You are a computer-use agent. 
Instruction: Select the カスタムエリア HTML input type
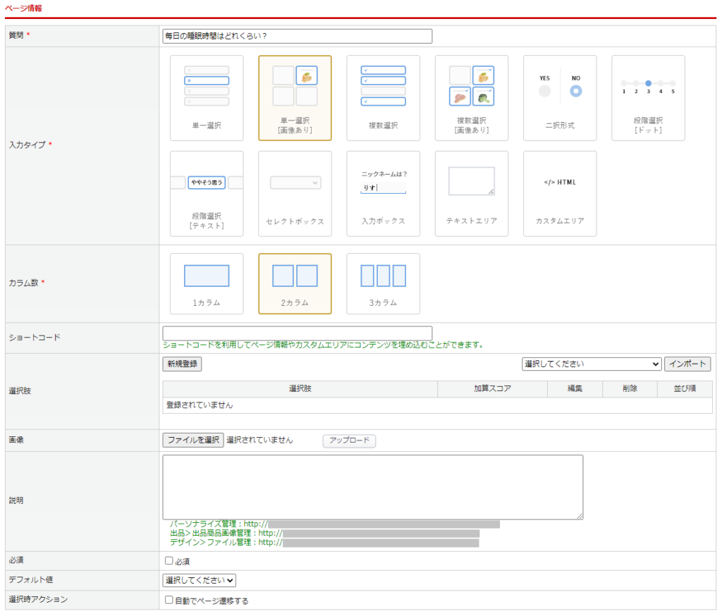tap(560, 193)
